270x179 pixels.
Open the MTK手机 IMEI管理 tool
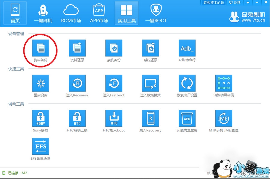pyautogui.click(x=224, y=118)
